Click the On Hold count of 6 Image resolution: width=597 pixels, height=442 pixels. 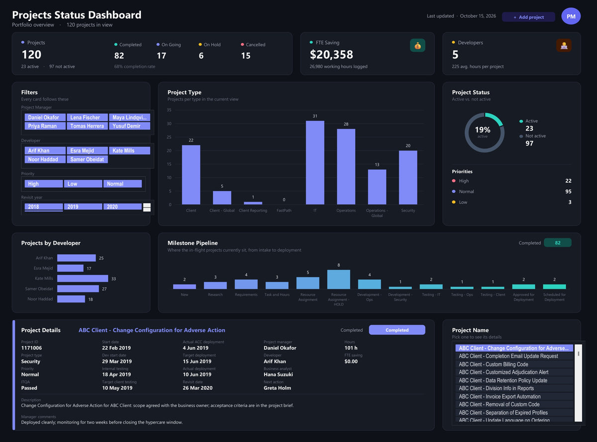coord(201,56)
